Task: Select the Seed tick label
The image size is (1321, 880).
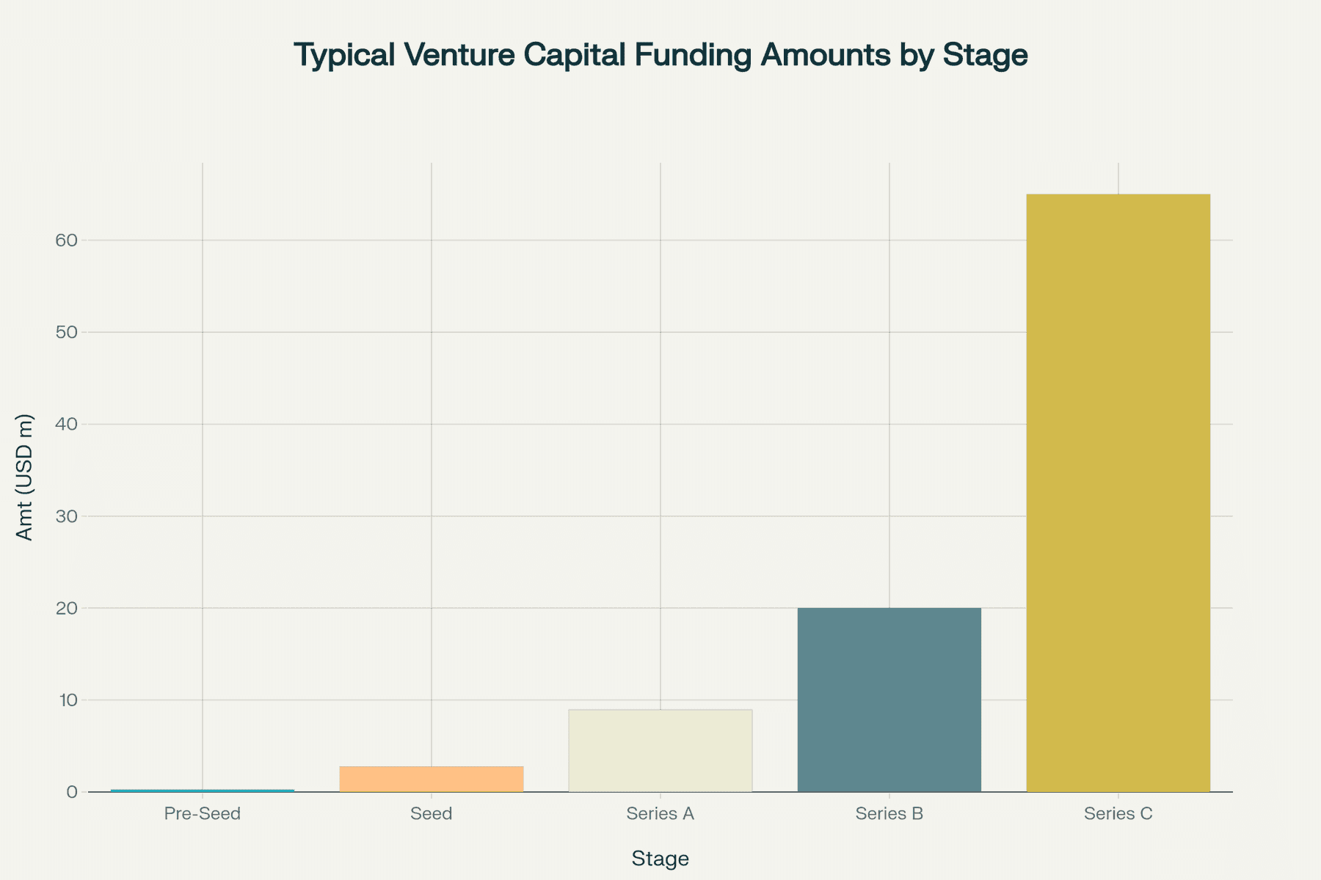Action: (x=432, y=813)
